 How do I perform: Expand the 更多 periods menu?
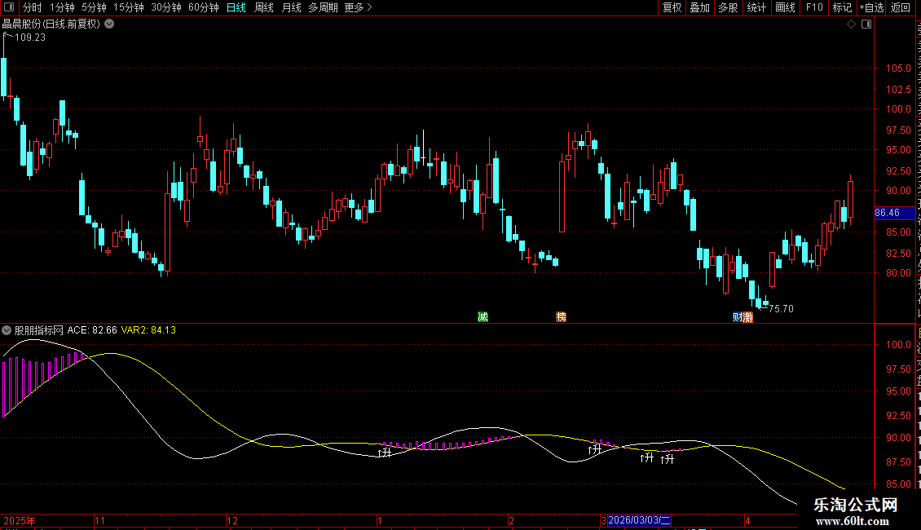358,7
